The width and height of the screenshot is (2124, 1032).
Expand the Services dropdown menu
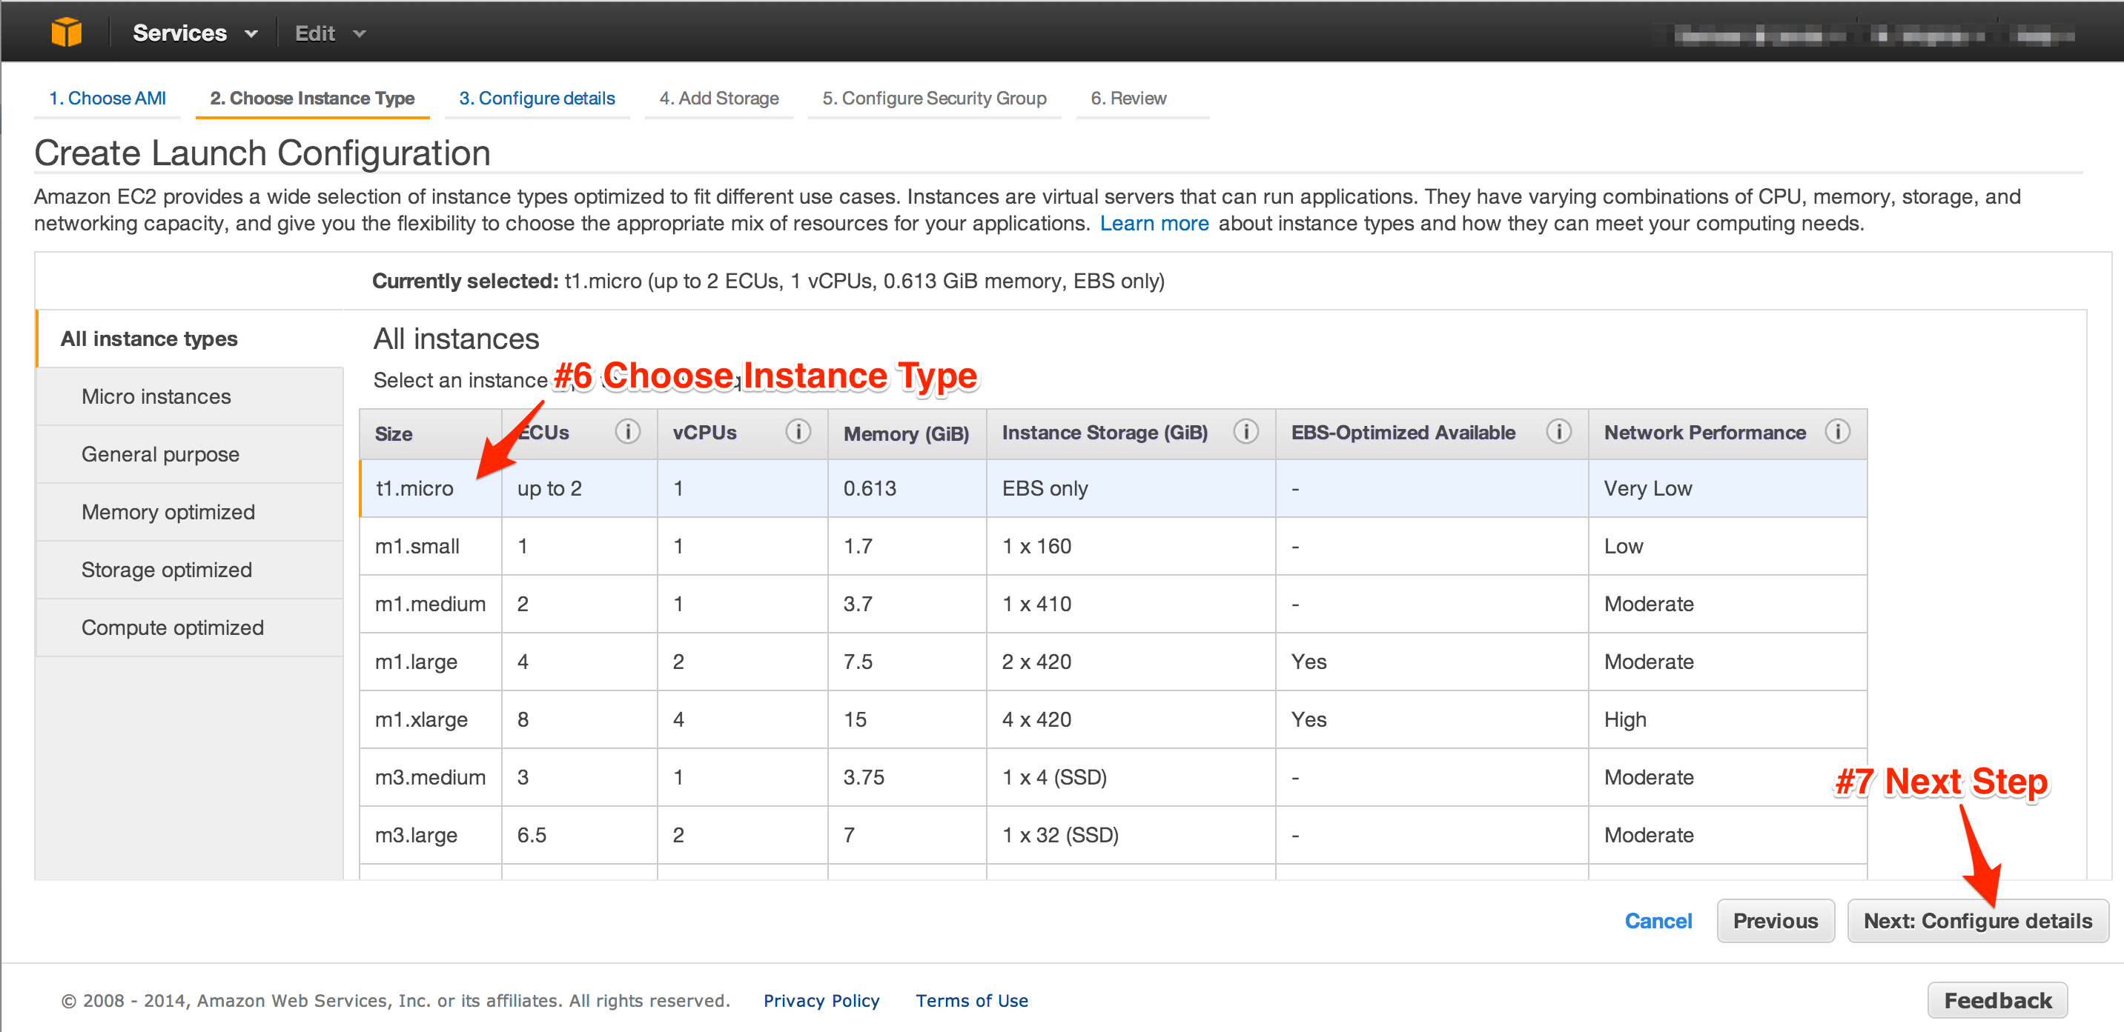[x=196, y=33]
